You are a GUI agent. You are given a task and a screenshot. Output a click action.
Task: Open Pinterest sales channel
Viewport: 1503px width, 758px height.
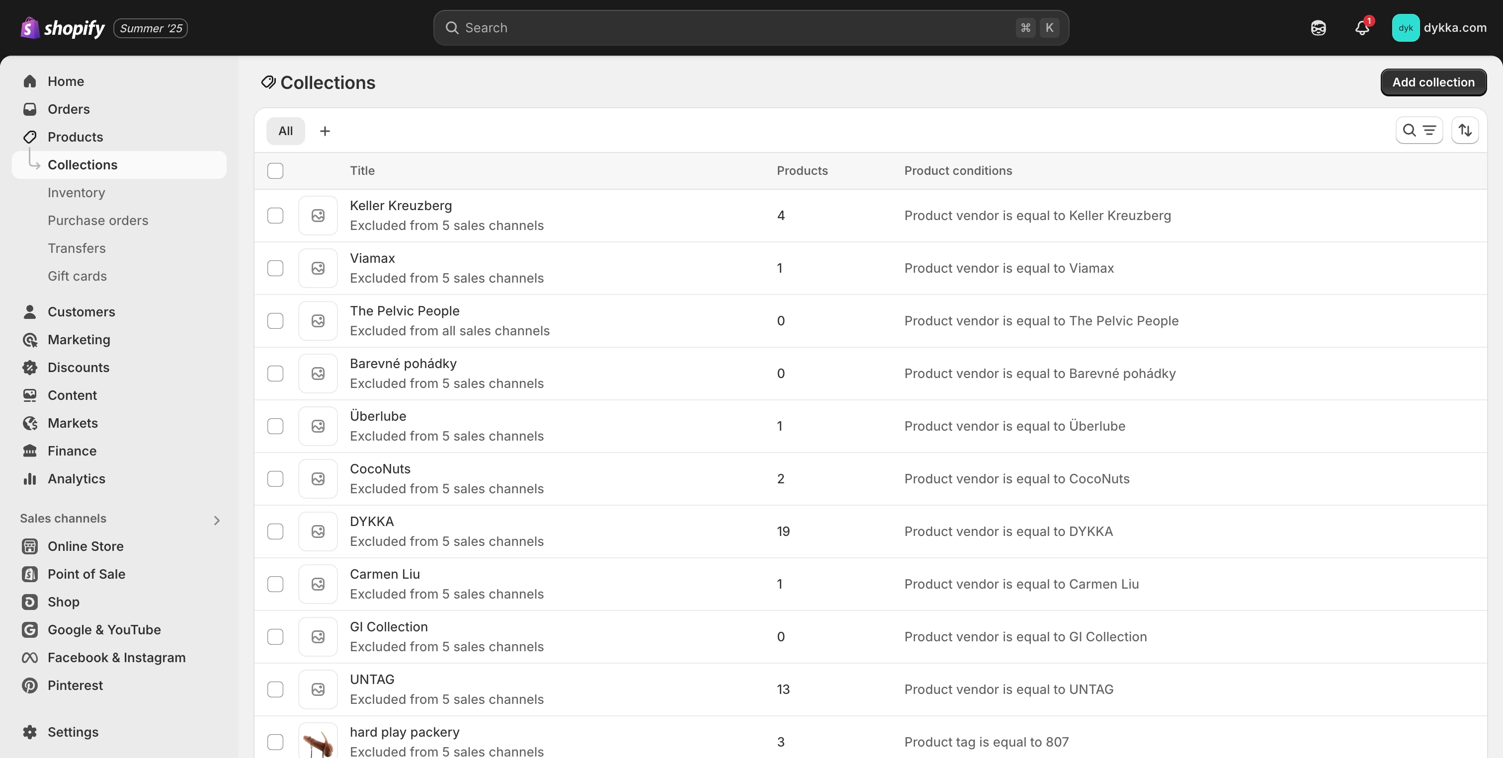pos(75,685)
